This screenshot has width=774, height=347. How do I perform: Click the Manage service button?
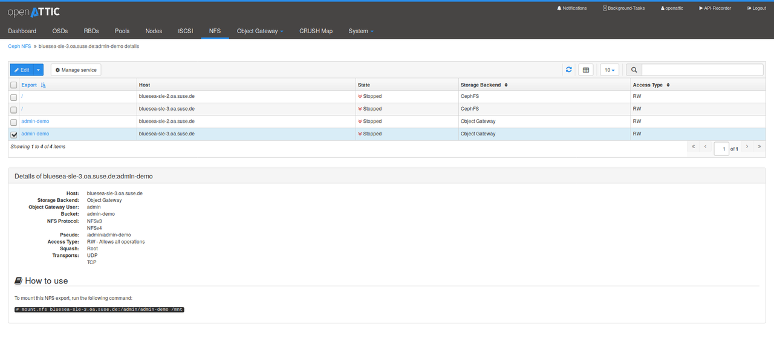click(76, 70)
